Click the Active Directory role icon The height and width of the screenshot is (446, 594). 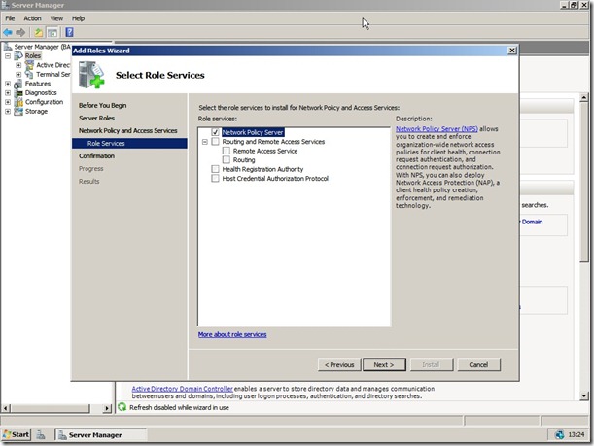pyautogui.click(x=29, y=65)
